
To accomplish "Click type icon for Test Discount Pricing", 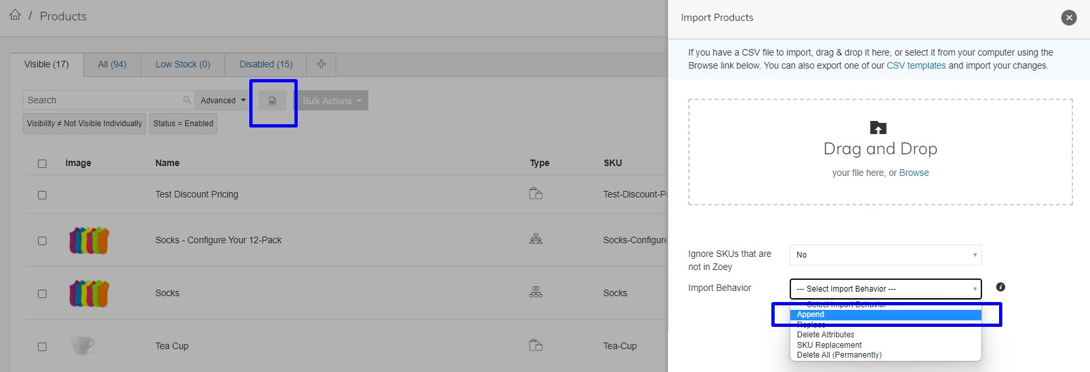I will 536,194.
